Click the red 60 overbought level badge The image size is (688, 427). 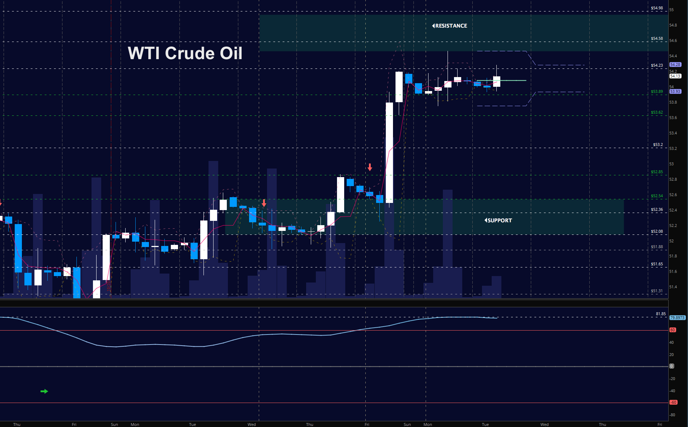[x=673, y=330]
